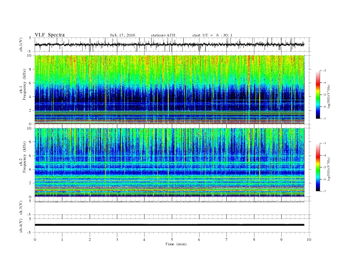Click time axis tick label '4'

[144, 240]
